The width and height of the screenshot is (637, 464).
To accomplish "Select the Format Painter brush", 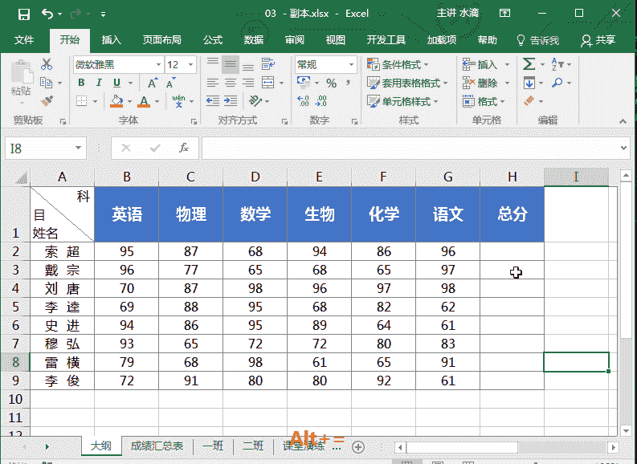I will [x=47, y=101].
